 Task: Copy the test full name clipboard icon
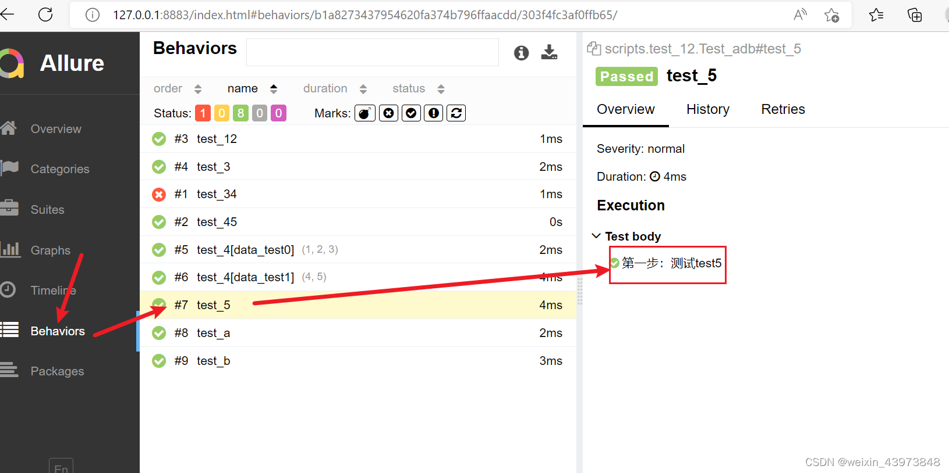click(594, 49)
